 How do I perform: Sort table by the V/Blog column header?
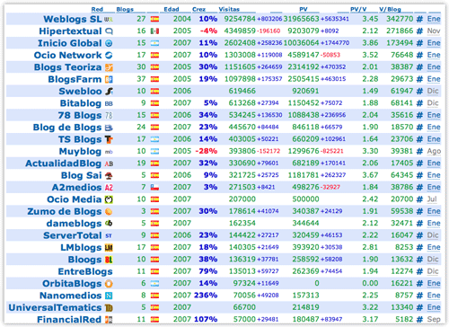pos(390,9)
